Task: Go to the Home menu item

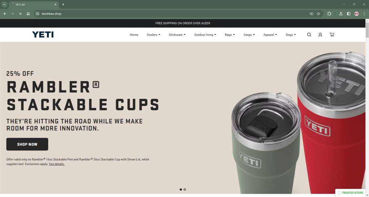Action: [134, 35]
